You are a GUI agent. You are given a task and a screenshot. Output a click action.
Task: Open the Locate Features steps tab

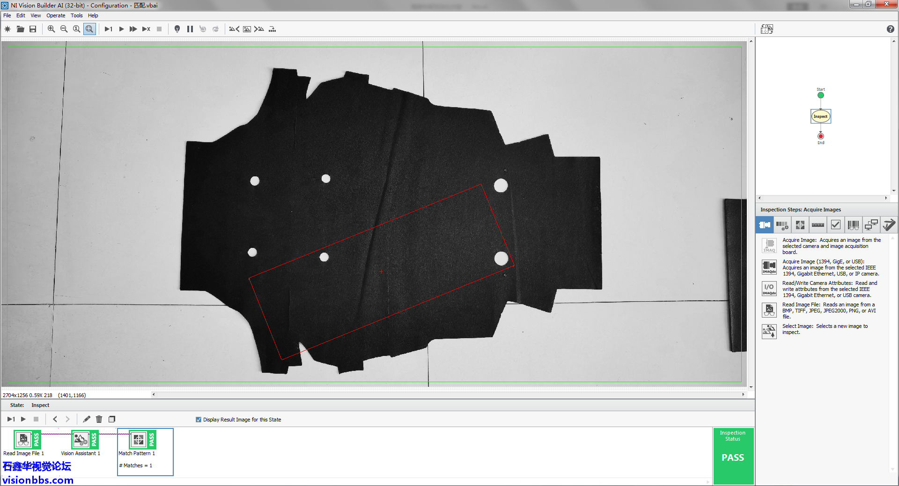pyautogui.click(x=800, y=225)
